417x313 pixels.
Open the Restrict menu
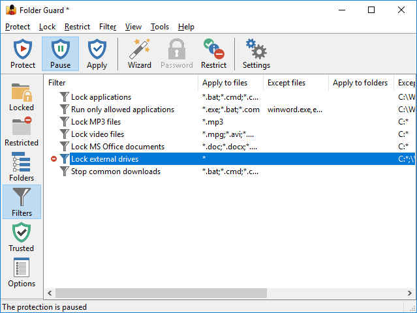click(78, 27)
